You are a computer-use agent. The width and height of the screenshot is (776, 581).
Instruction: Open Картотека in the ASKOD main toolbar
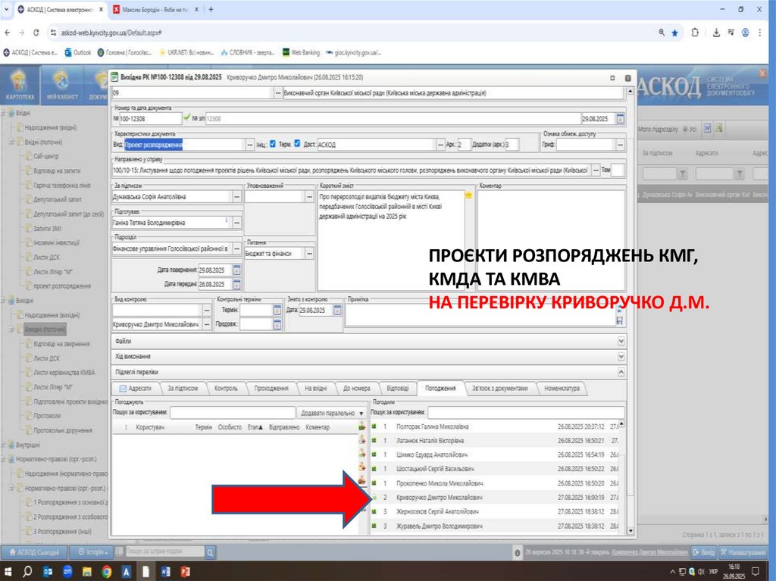click(20, 85)
